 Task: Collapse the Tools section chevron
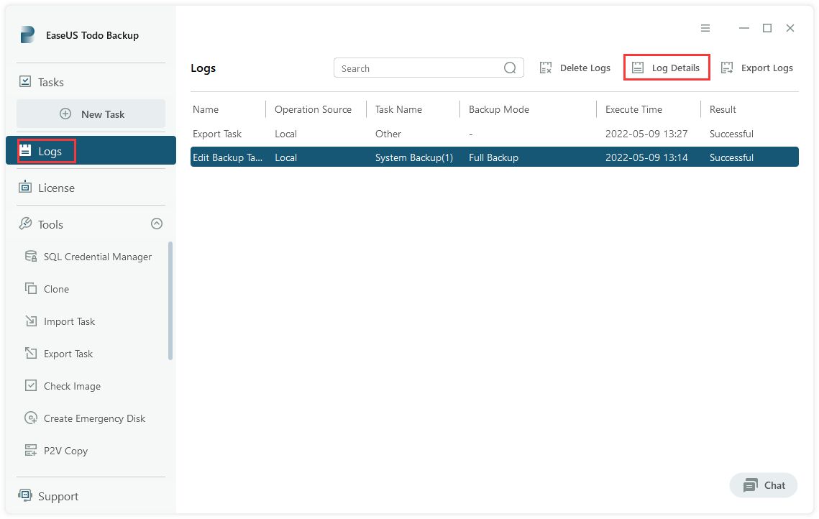(157, 224)
